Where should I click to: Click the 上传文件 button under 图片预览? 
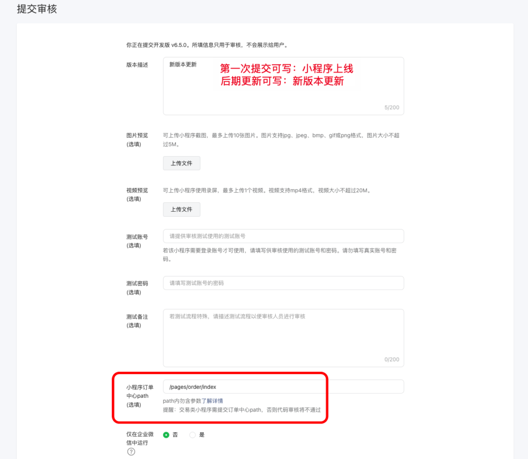(x=181, y=163)
